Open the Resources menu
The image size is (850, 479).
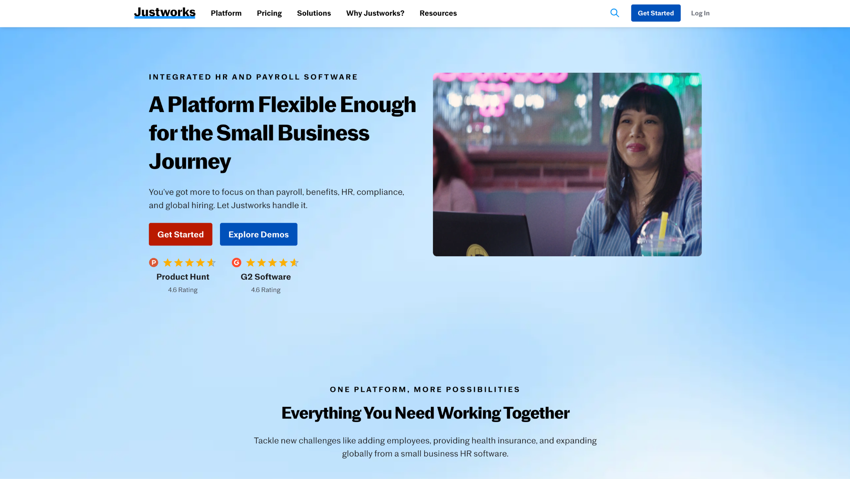(x=438, y=13)
